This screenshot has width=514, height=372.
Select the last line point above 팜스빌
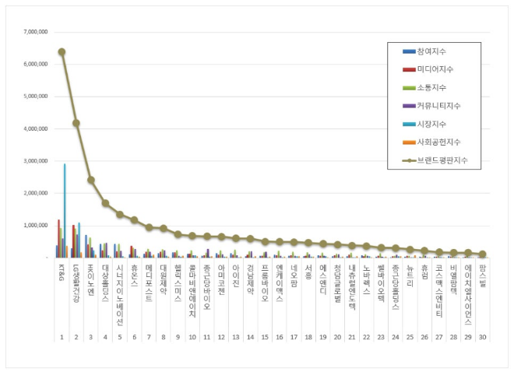(x=482, y=254)
